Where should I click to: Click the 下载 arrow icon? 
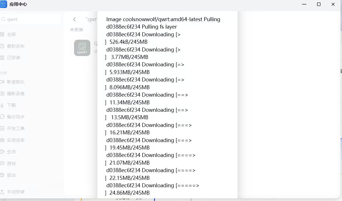pyautogui.click(x=2, y=105)
